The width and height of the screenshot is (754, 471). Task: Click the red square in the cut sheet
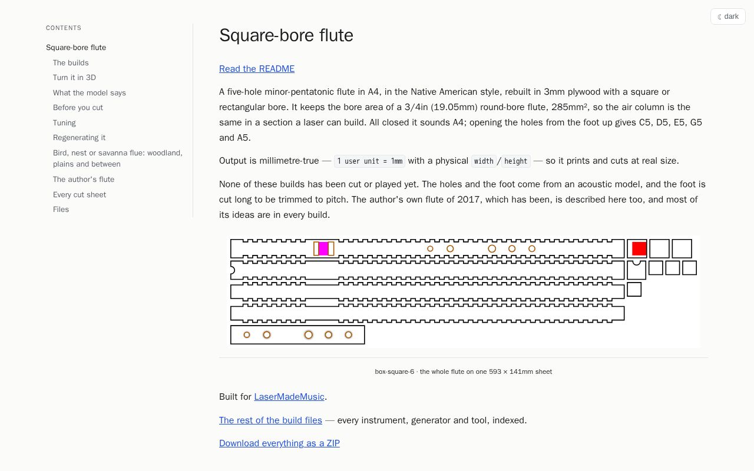[x=639, y=248]
